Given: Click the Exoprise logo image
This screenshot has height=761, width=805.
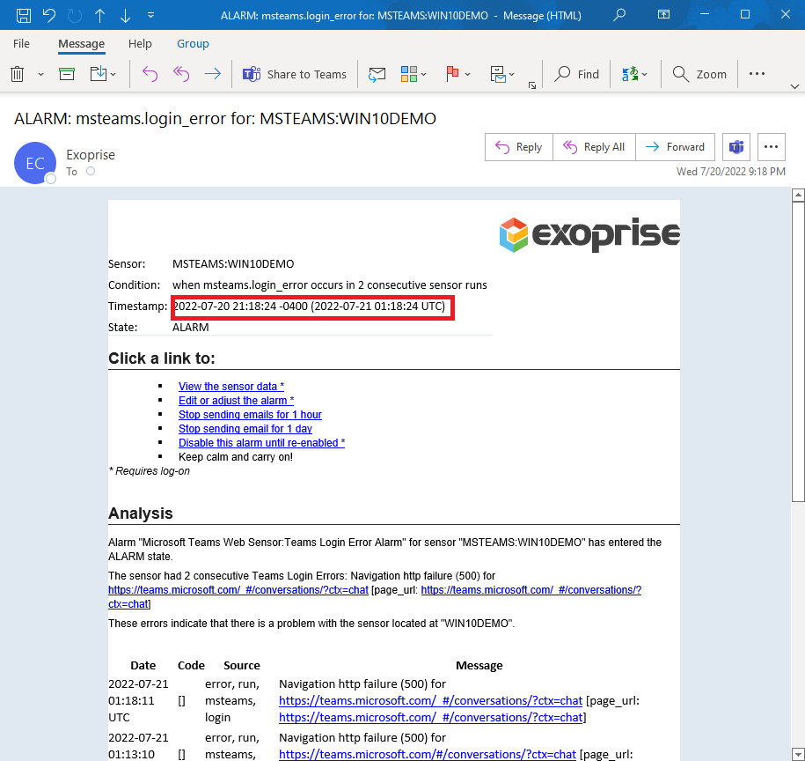Looking at the screenshot, I should (x=589, y=235).
